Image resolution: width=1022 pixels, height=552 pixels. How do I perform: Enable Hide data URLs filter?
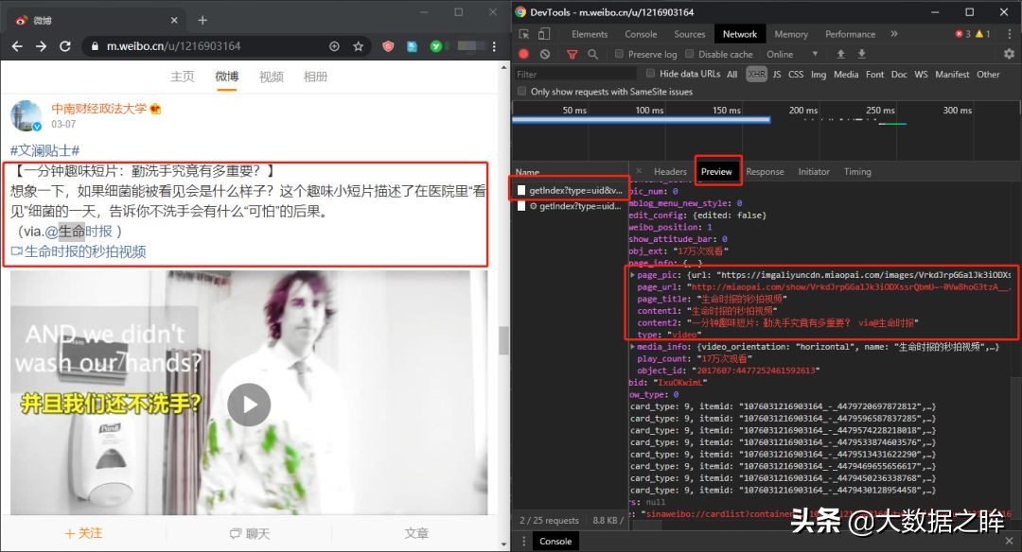click(x=651, y=73)
